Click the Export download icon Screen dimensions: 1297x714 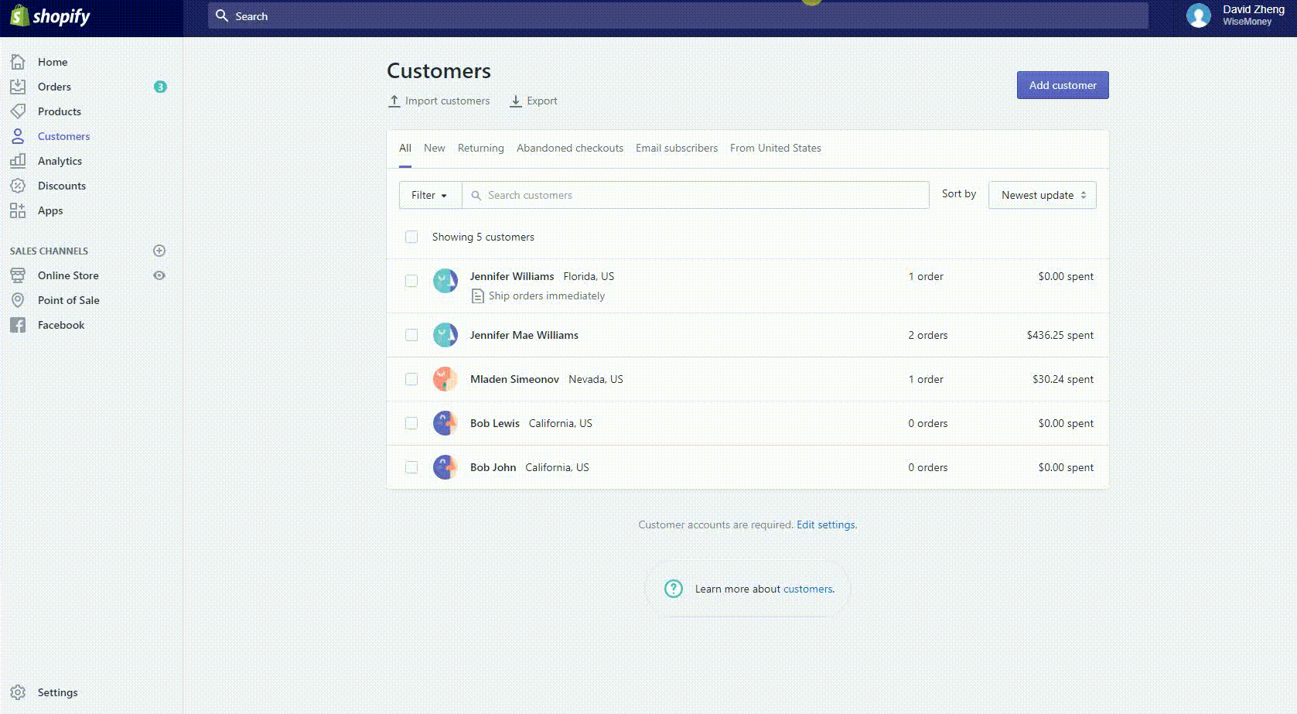click(515, 101)
